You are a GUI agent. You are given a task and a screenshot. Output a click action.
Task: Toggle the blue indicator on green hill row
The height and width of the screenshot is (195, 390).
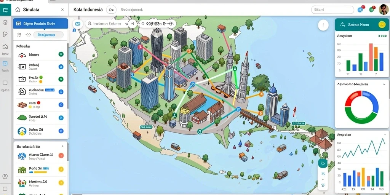[61, 118]
